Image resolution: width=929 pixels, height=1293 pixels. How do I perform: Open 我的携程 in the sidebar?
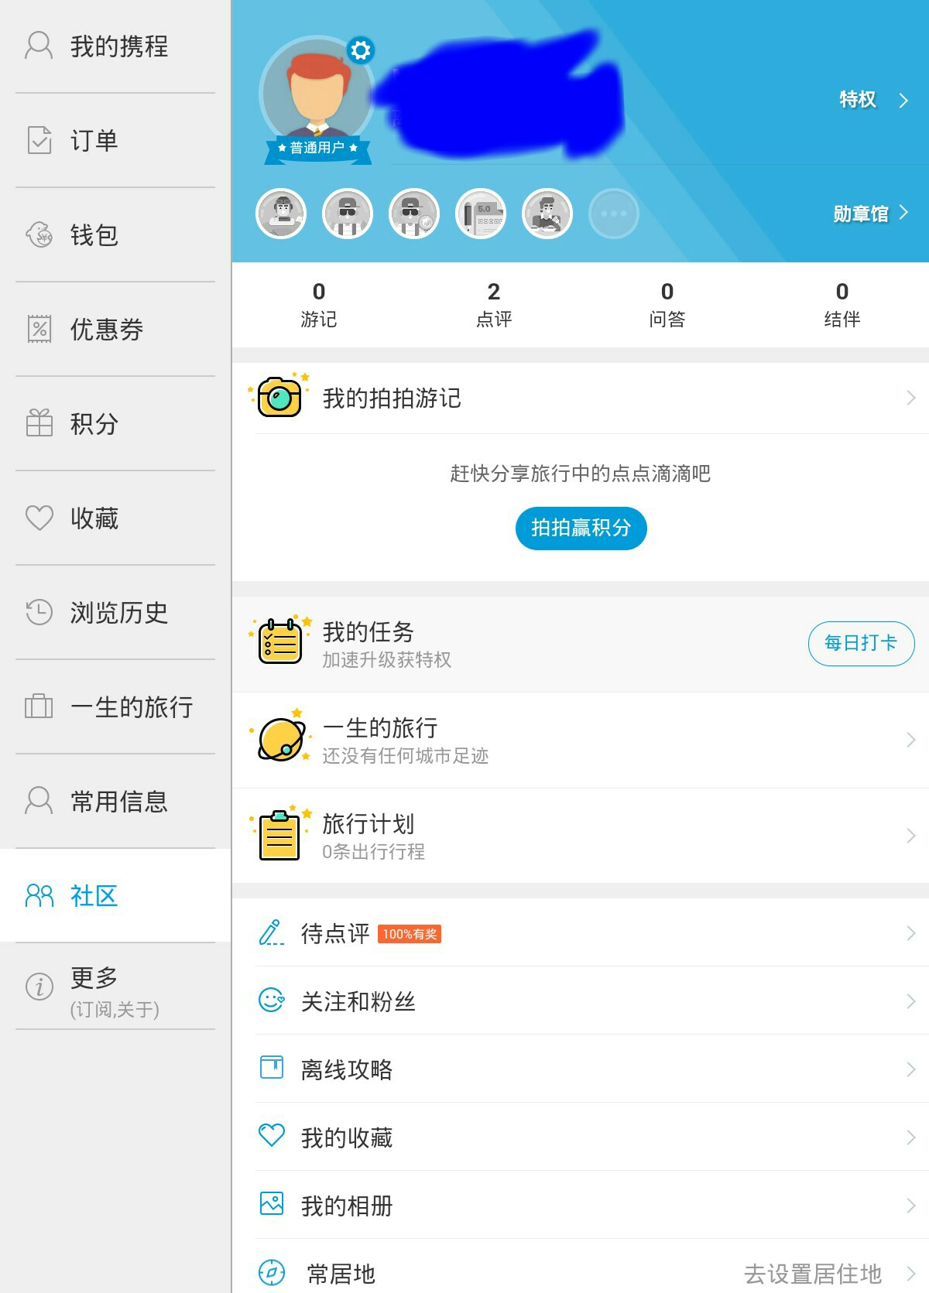point(115,46)
